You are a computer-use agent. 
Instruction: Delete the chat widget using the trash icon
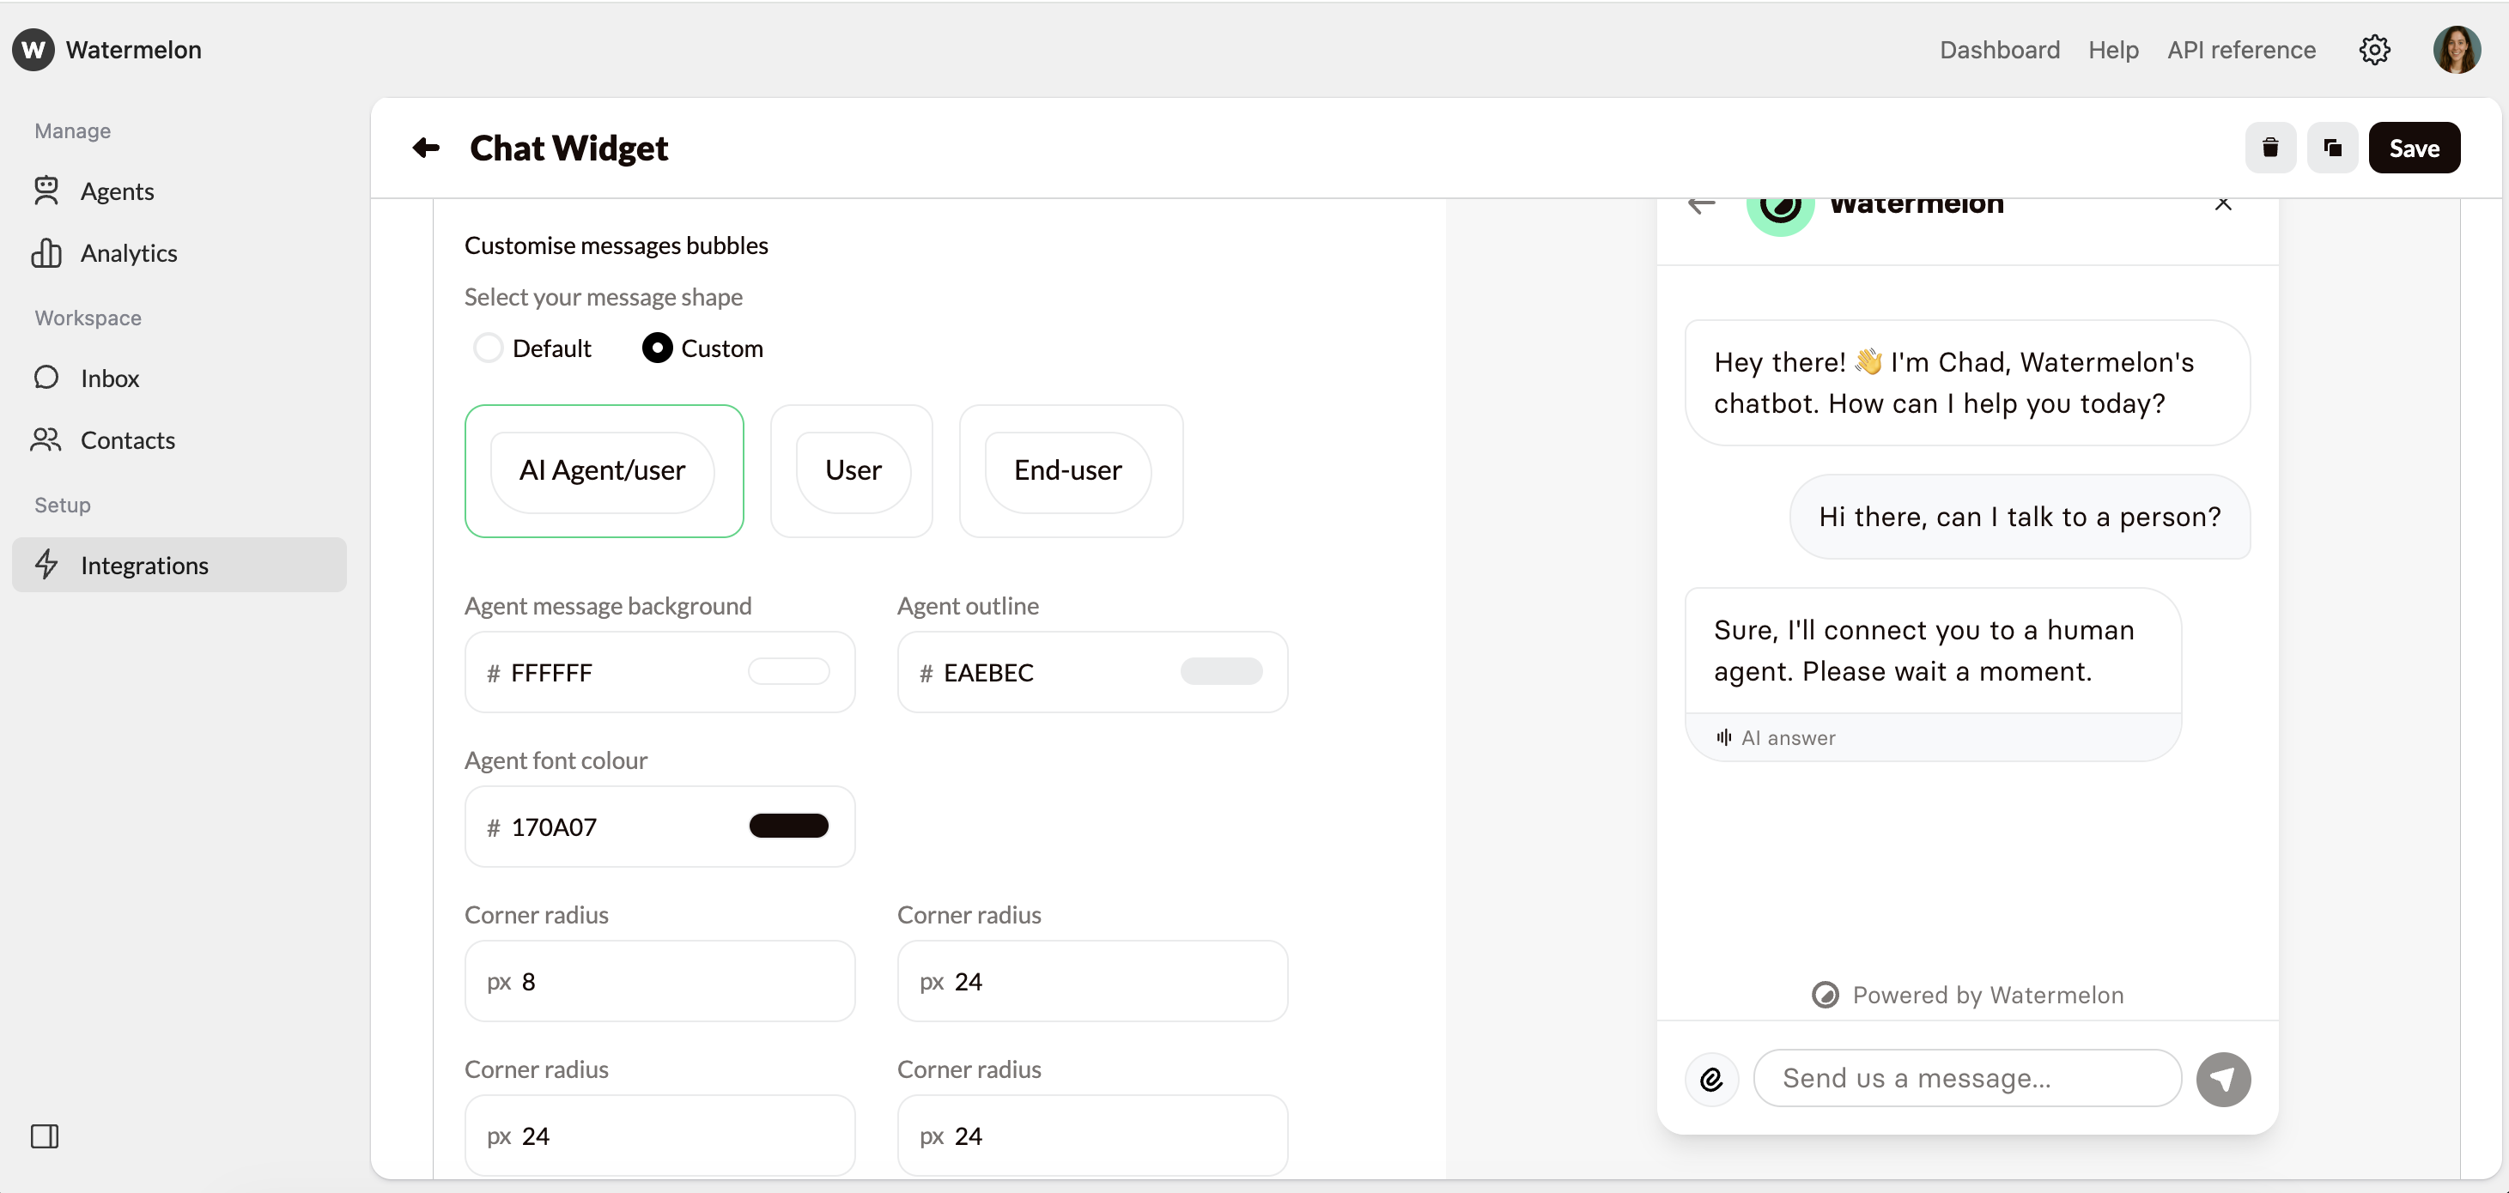click(x=2270, y=147)
